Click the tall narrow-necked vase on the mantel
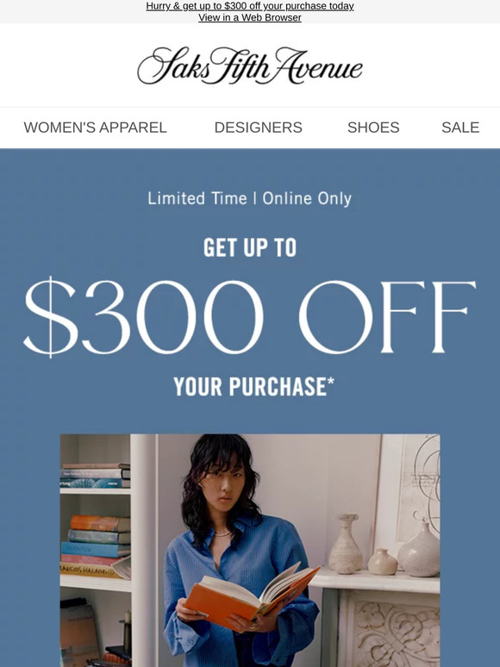Screen dimensions: 500x667 345,544
